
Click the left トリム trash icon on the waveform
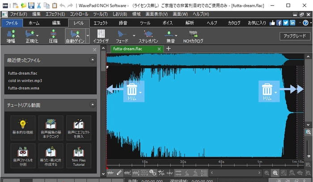[x=132, y=89]
